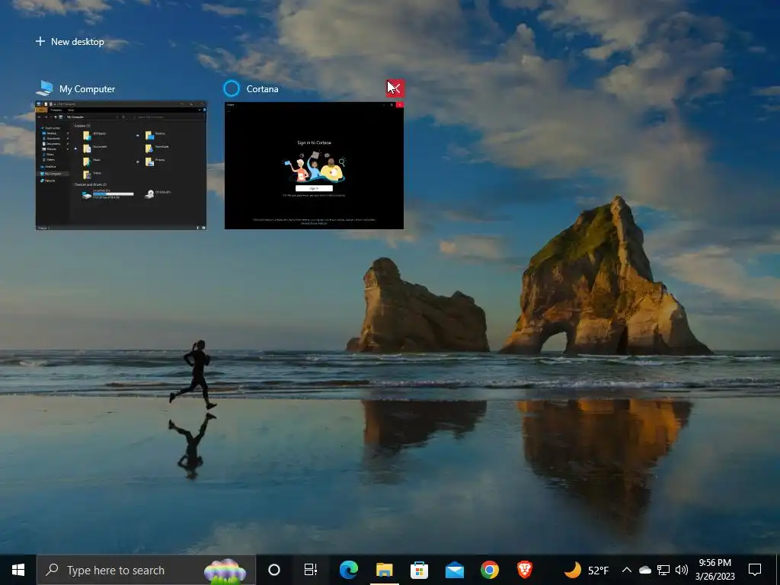
Task: Open the 52°F weather widget
Action: click(587, 570)
